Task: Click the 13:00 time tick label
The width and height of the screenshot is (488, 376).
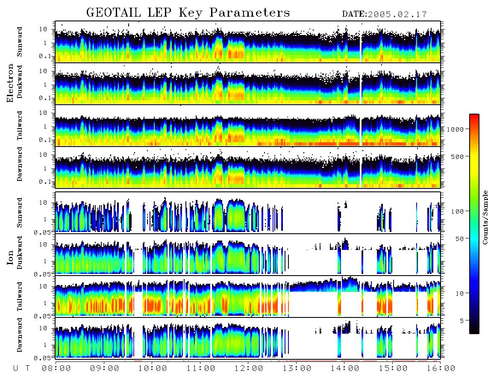Action: (297, 369)
